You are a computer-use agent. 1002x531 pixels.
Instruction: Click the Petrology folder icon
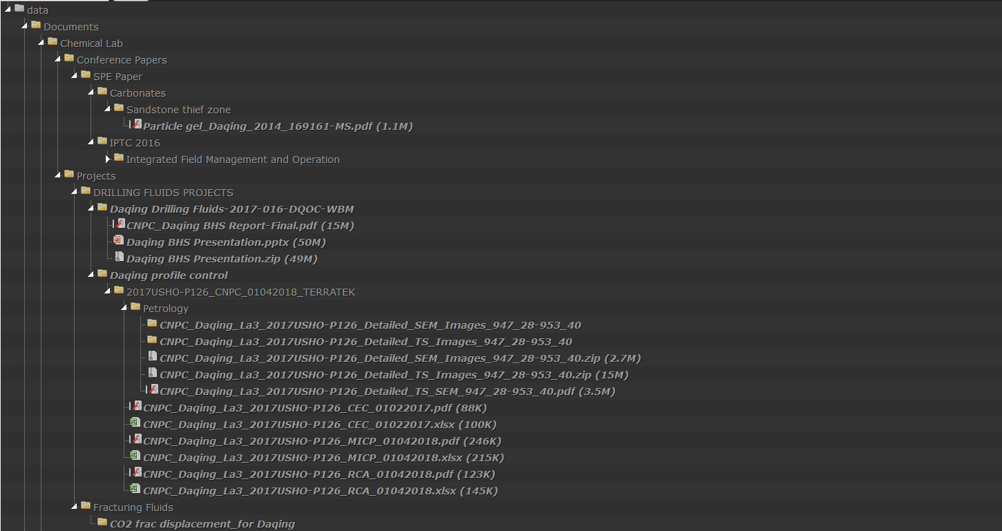135,307
